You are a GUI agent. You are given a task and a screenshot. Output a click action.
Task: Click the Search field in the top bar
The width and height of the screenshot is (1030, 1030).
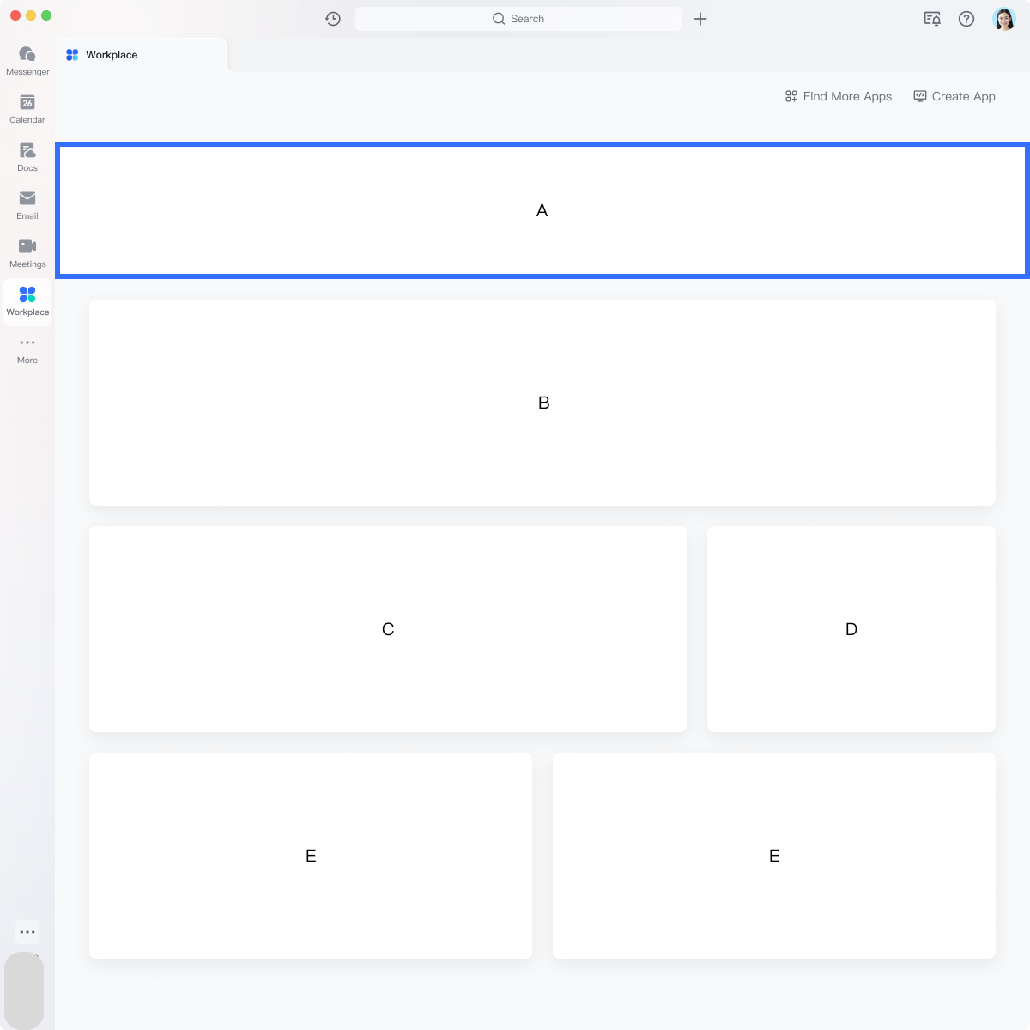coord(518,19)
